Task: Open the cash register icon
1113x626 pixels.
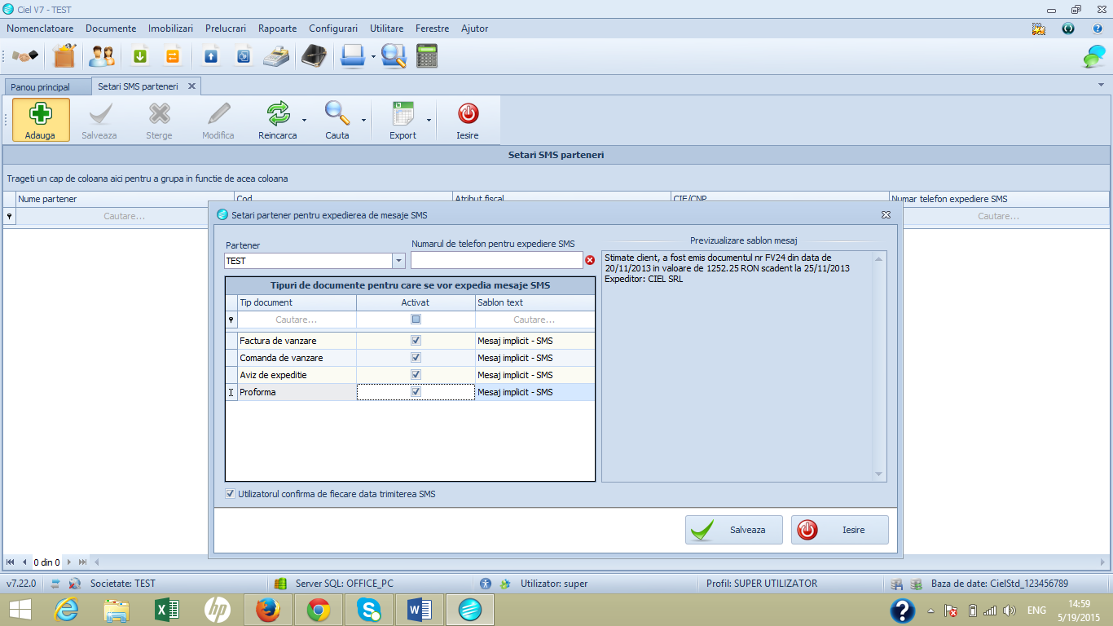Action: (x=276, y=56)
